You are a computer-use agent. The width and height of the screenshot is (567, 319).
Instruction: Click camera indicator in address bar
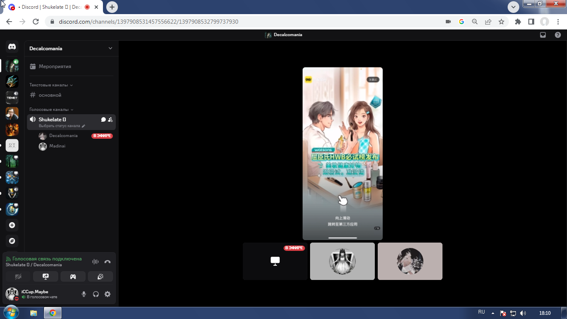tap(448, 22)
